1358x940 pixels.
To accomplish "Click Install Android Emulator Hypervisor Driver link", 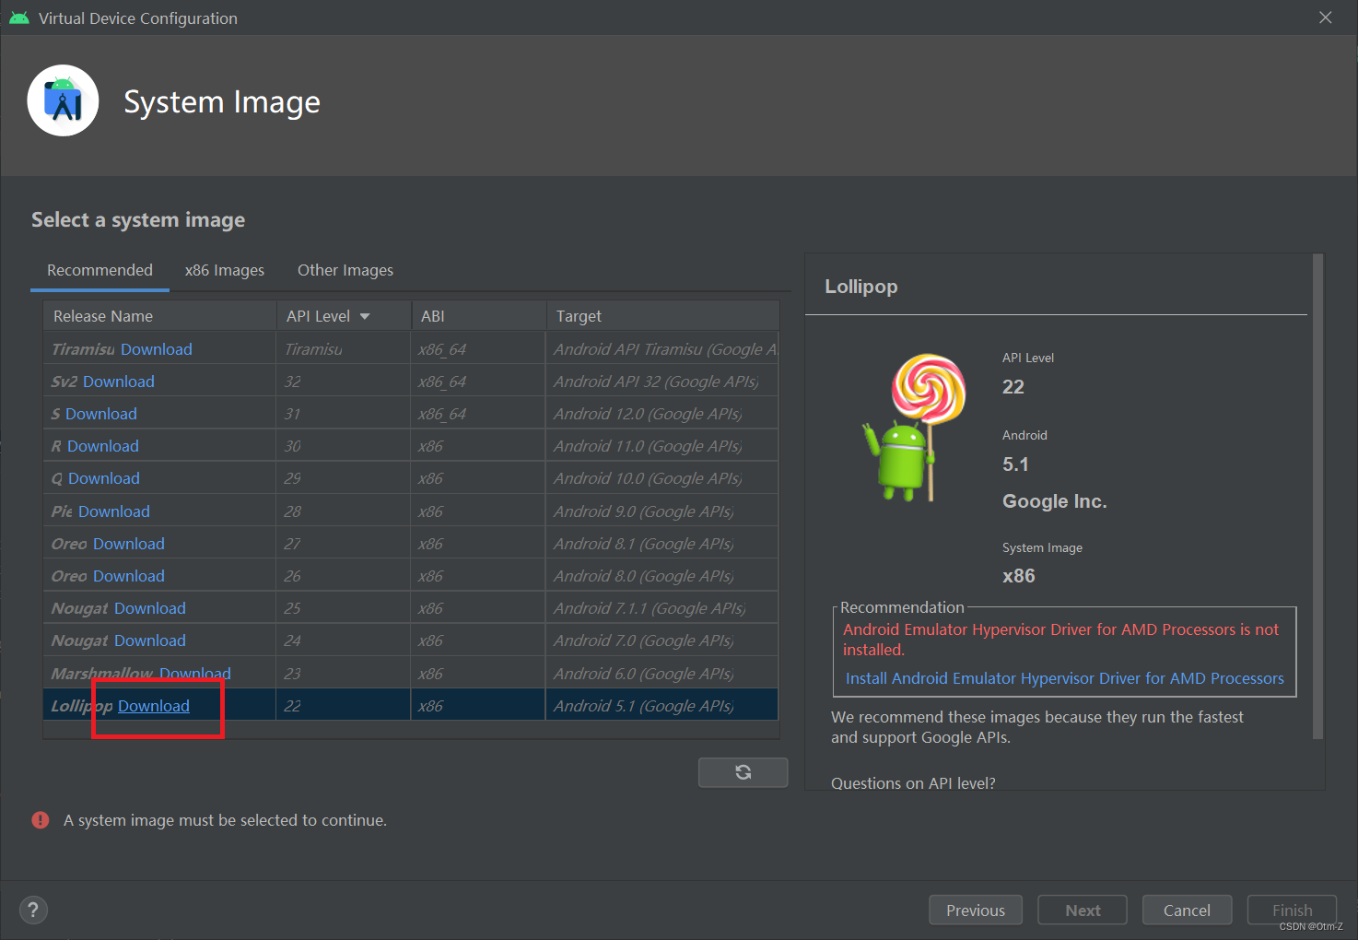I will 1065,678.
